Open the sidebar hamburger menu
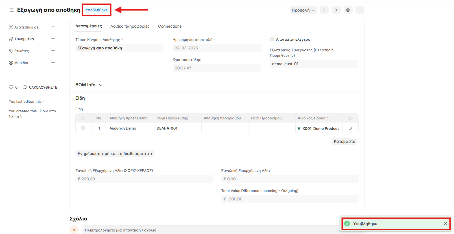Screen dimensions: 454x234 click(x=11, y=10)
